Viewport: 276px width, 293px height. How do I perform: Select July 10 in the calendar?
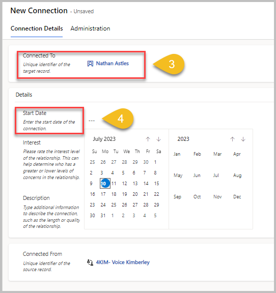105,183
